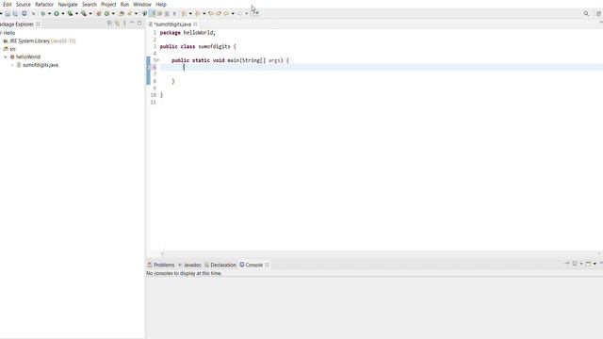The width and height of the screenshot is (603, 339).
Task: Select JRE System Library node
Action: [39, 40]
